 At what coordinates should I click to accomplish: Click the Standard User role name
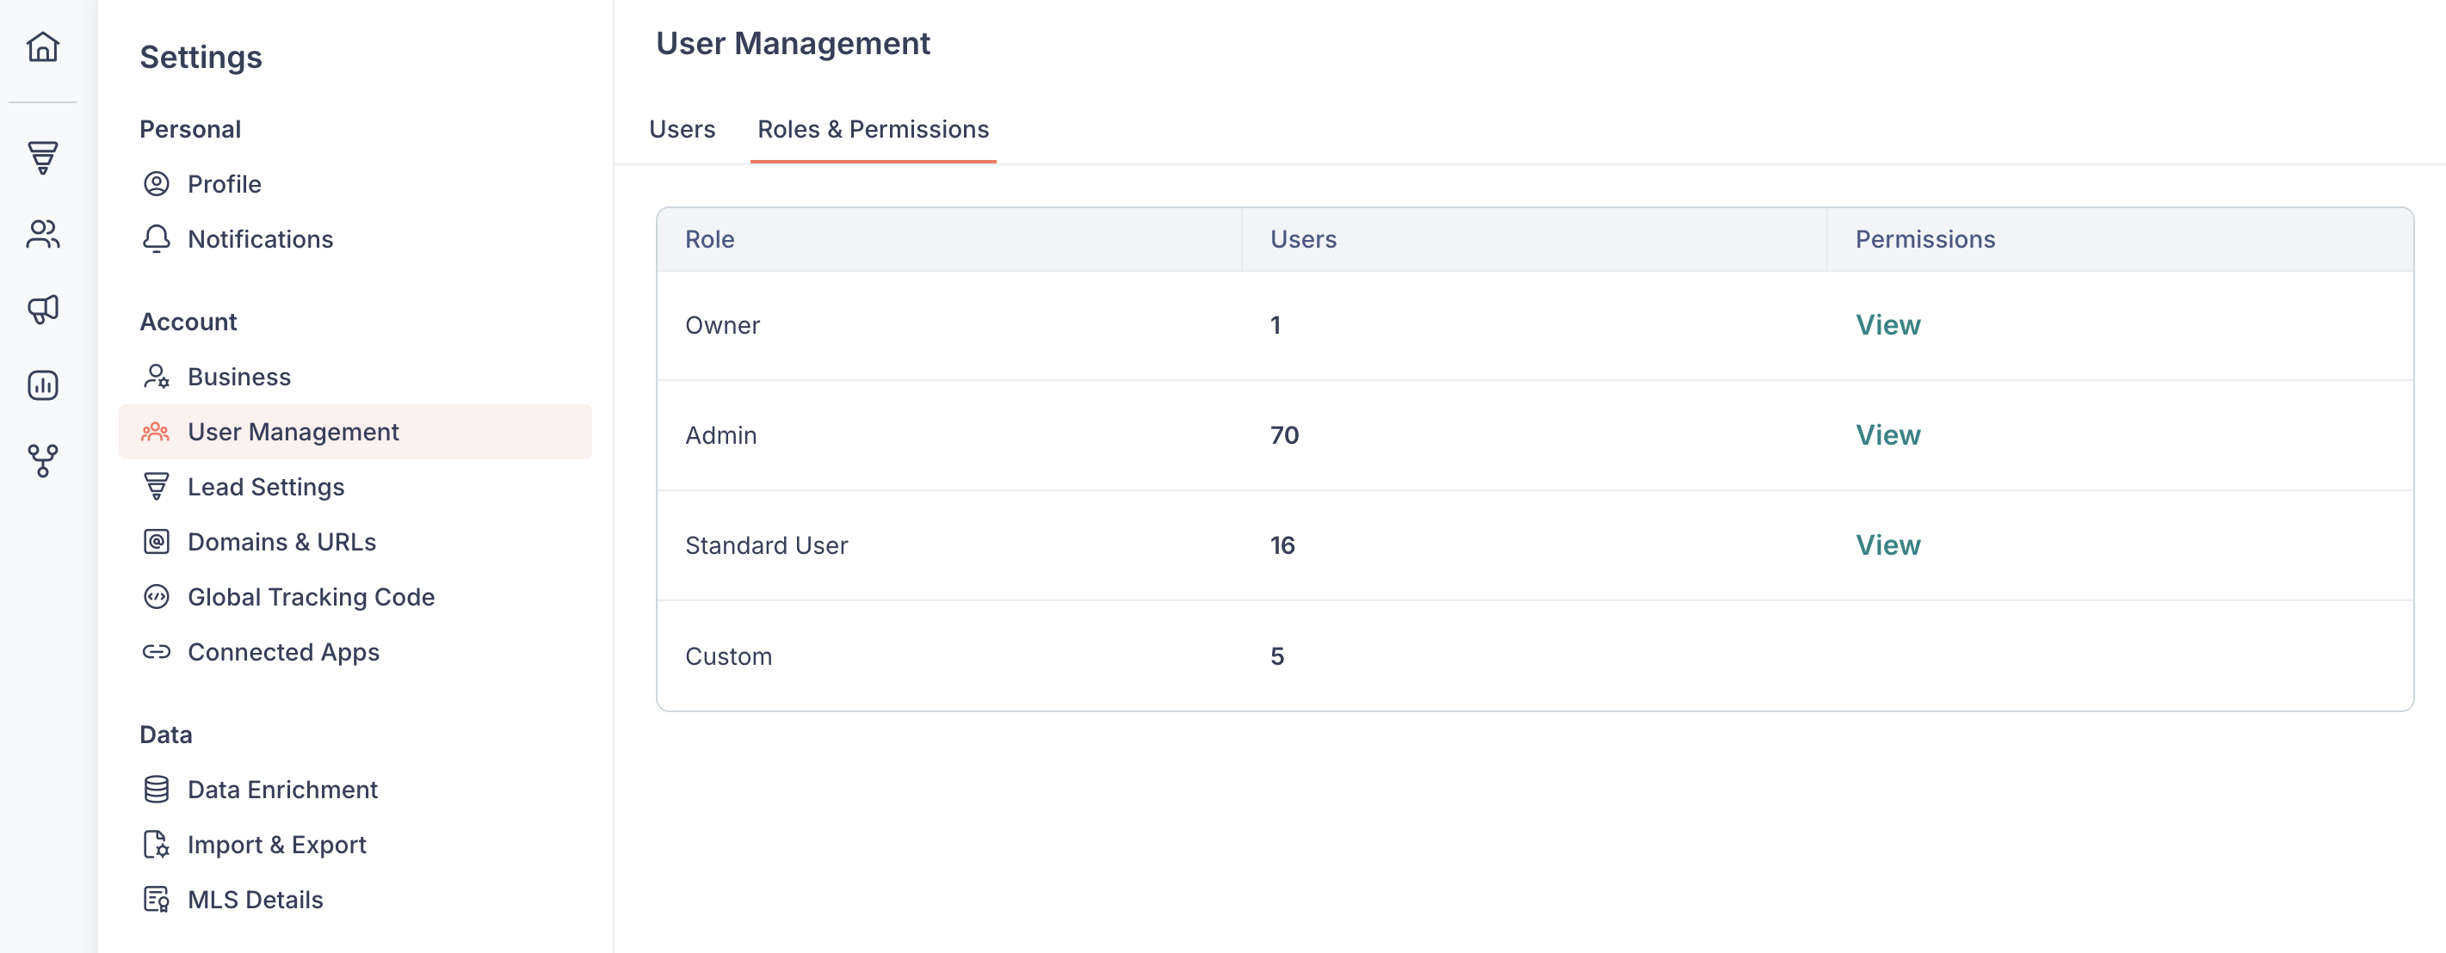tap(766, 546)
